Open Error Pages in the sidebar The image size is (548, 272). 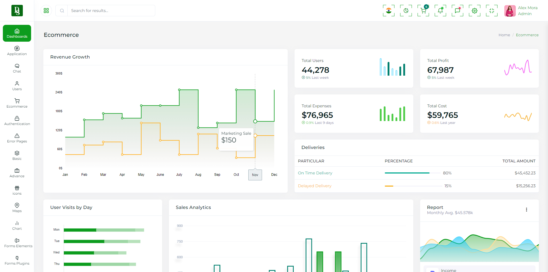17,138
